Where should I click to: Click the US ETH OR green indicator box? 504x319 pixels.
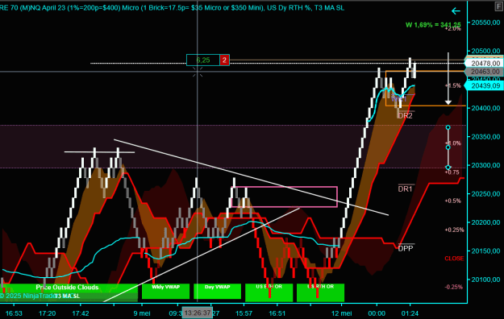[269, 292]
